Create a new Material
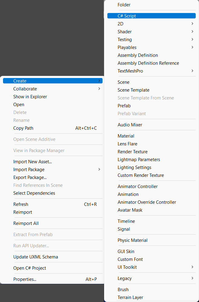 click(x=152, y=136)
